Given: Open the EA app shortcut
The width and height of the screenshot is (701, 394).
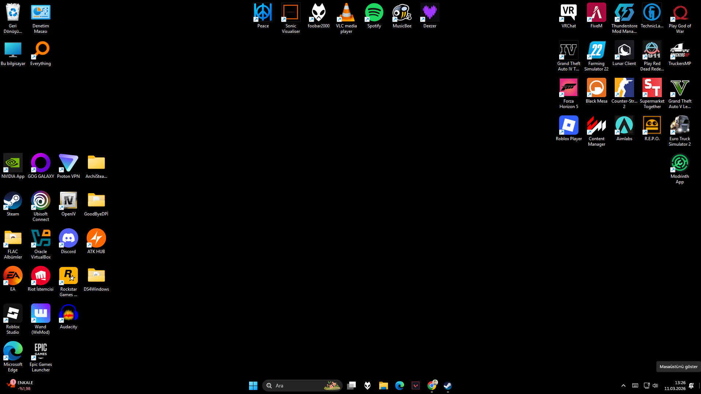Looking at the screenshot, I should pos(13,279).
